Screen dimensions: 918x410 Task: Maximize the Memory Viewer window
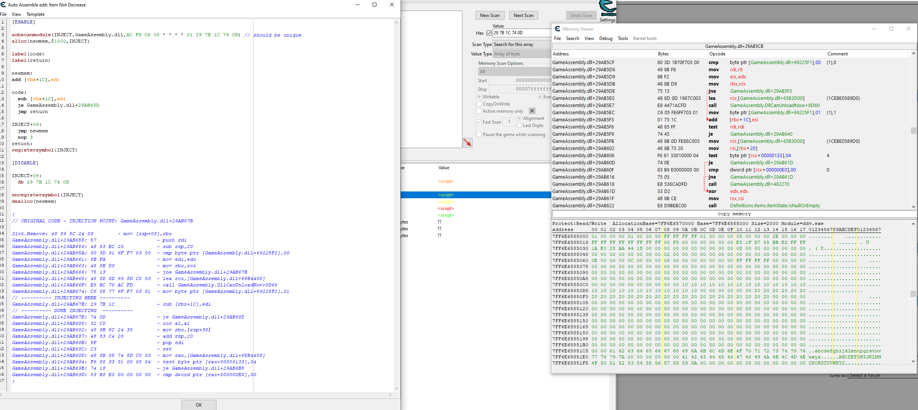tap(891, 29)
